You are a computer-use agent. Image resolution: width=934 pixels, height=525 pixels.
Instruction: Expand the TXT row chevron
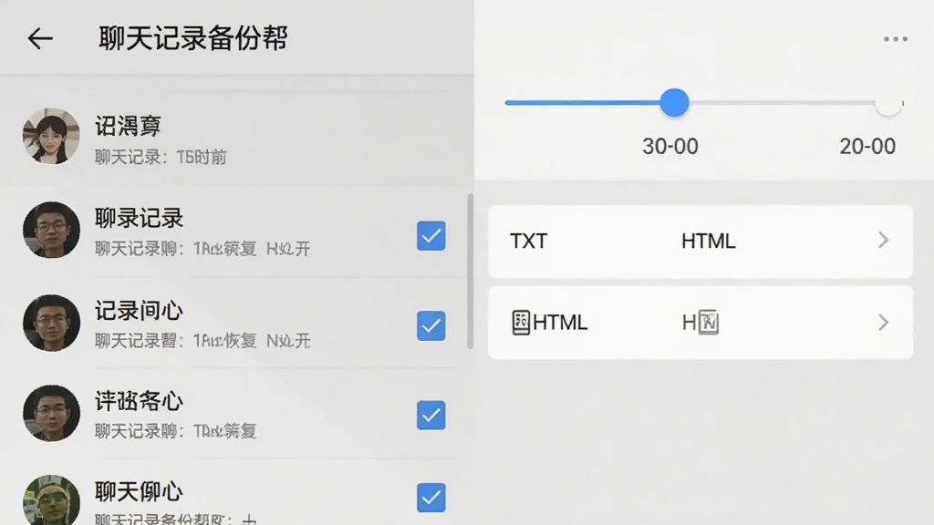[x=883, y=241]
